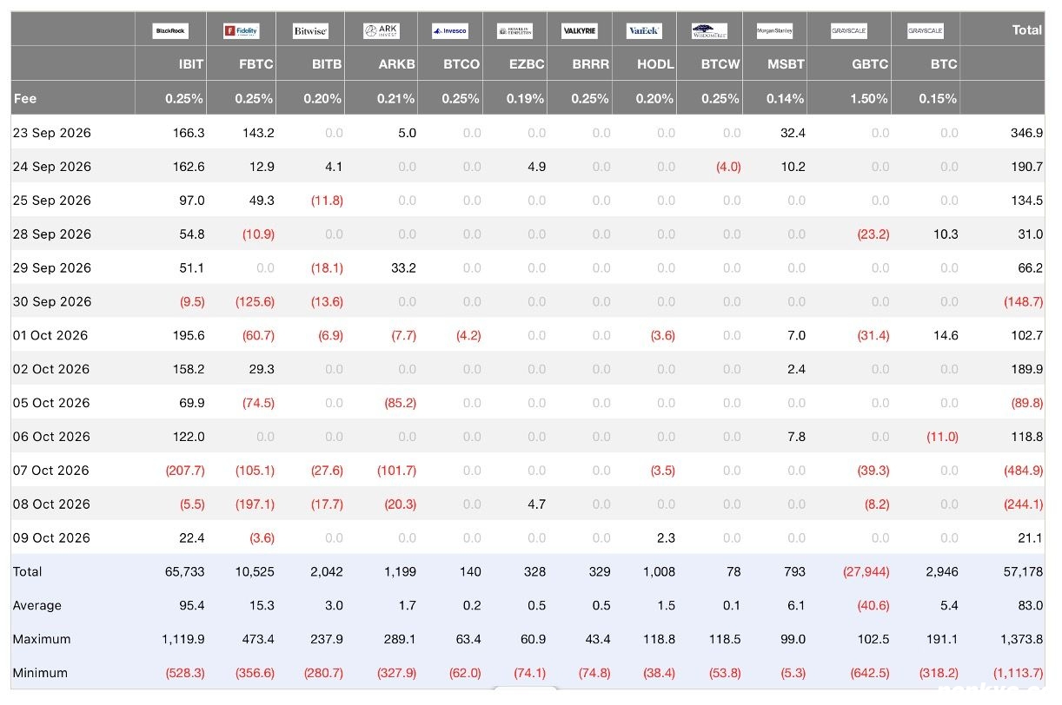Click the (642.5) GBTC minimum value
The image size is (1062, 705).
[869, 674]
